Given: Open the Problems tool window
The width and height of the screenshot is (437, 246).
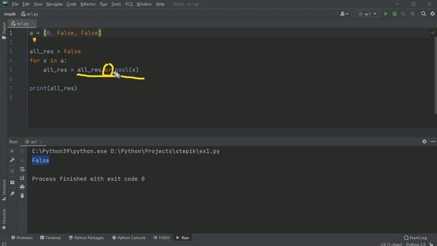Looking at the screenshot, I should (x=22, y=238).
